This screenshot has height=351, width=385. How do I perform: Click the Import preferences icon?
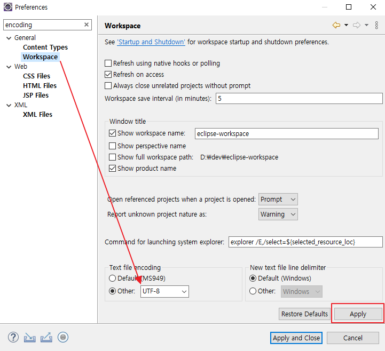pos(30,338)
